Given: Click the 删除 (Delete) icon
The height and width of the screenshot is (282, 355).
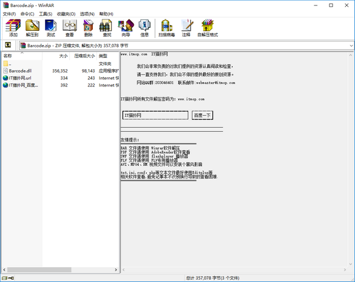Looking at the screenshot, I should point(88,28).
